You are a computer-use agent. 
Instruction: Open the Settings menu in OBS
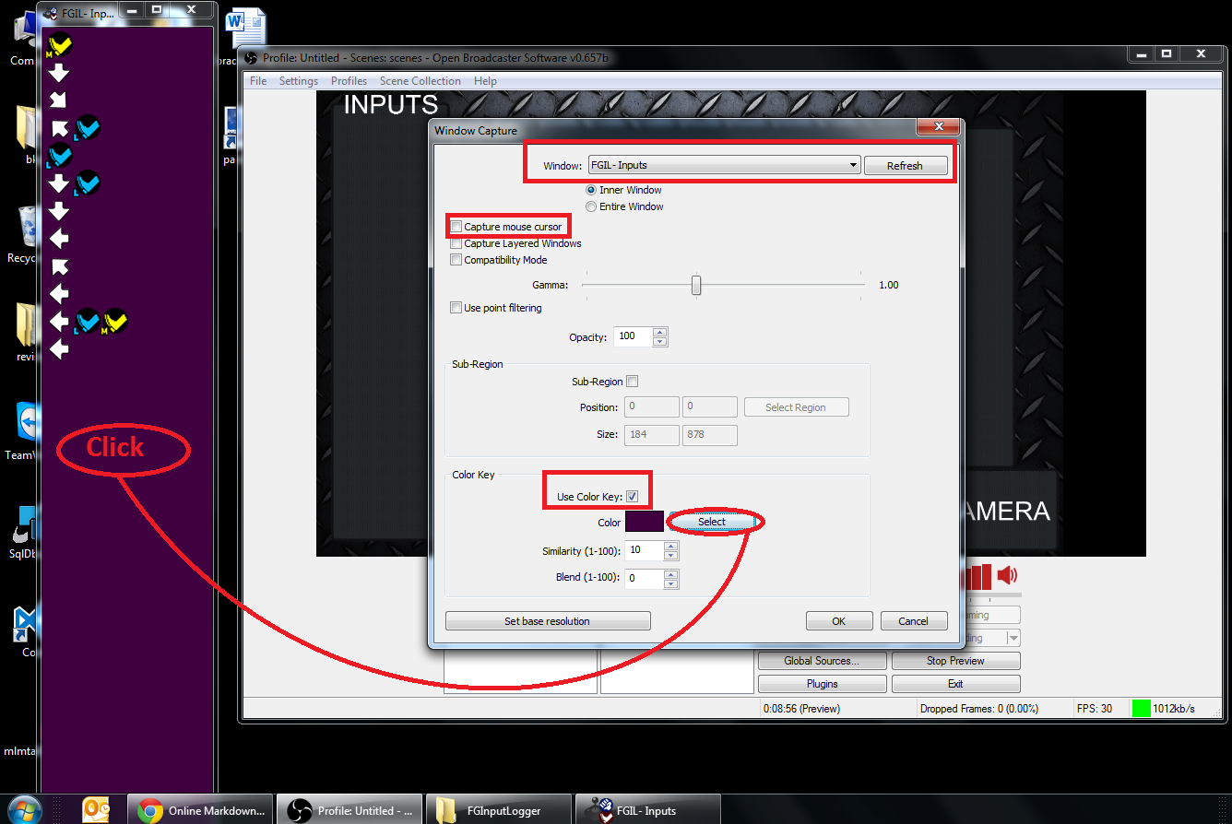coord(299,81)
